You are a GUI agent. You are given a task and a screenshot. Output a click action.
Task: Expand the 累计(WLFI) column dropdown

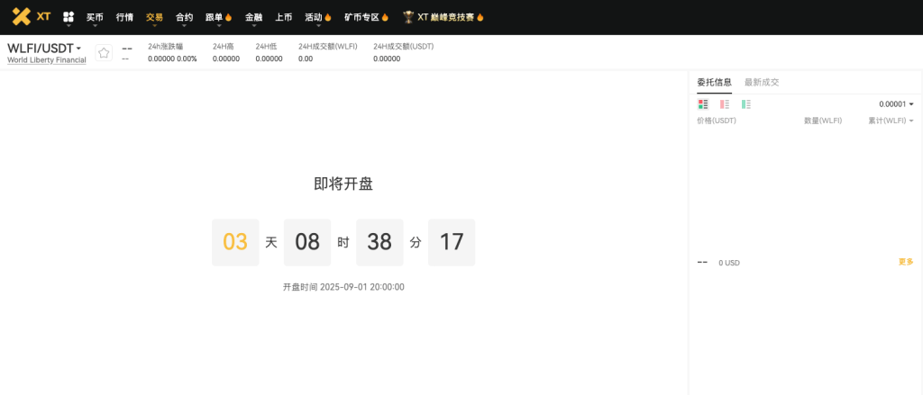(911, 121)
